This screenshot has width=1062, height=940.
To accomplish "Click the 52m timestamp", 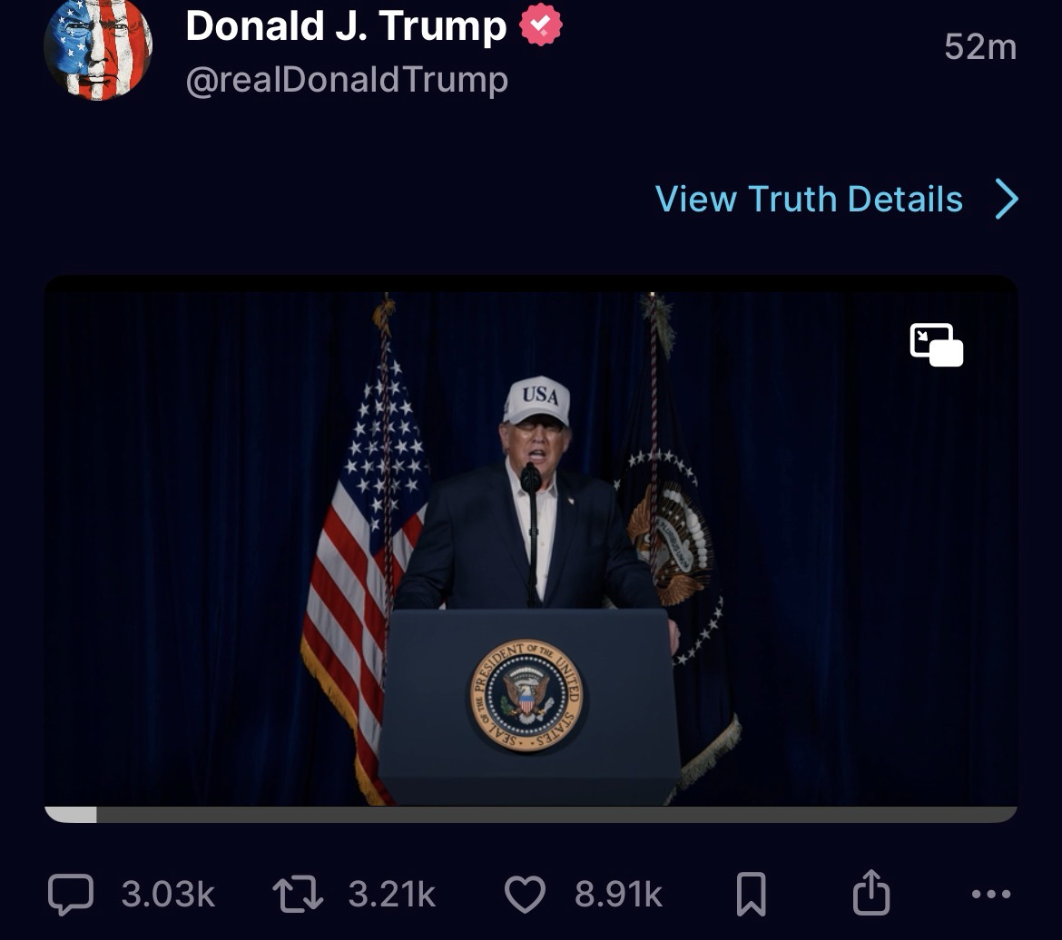I will (x=980, y=47).
